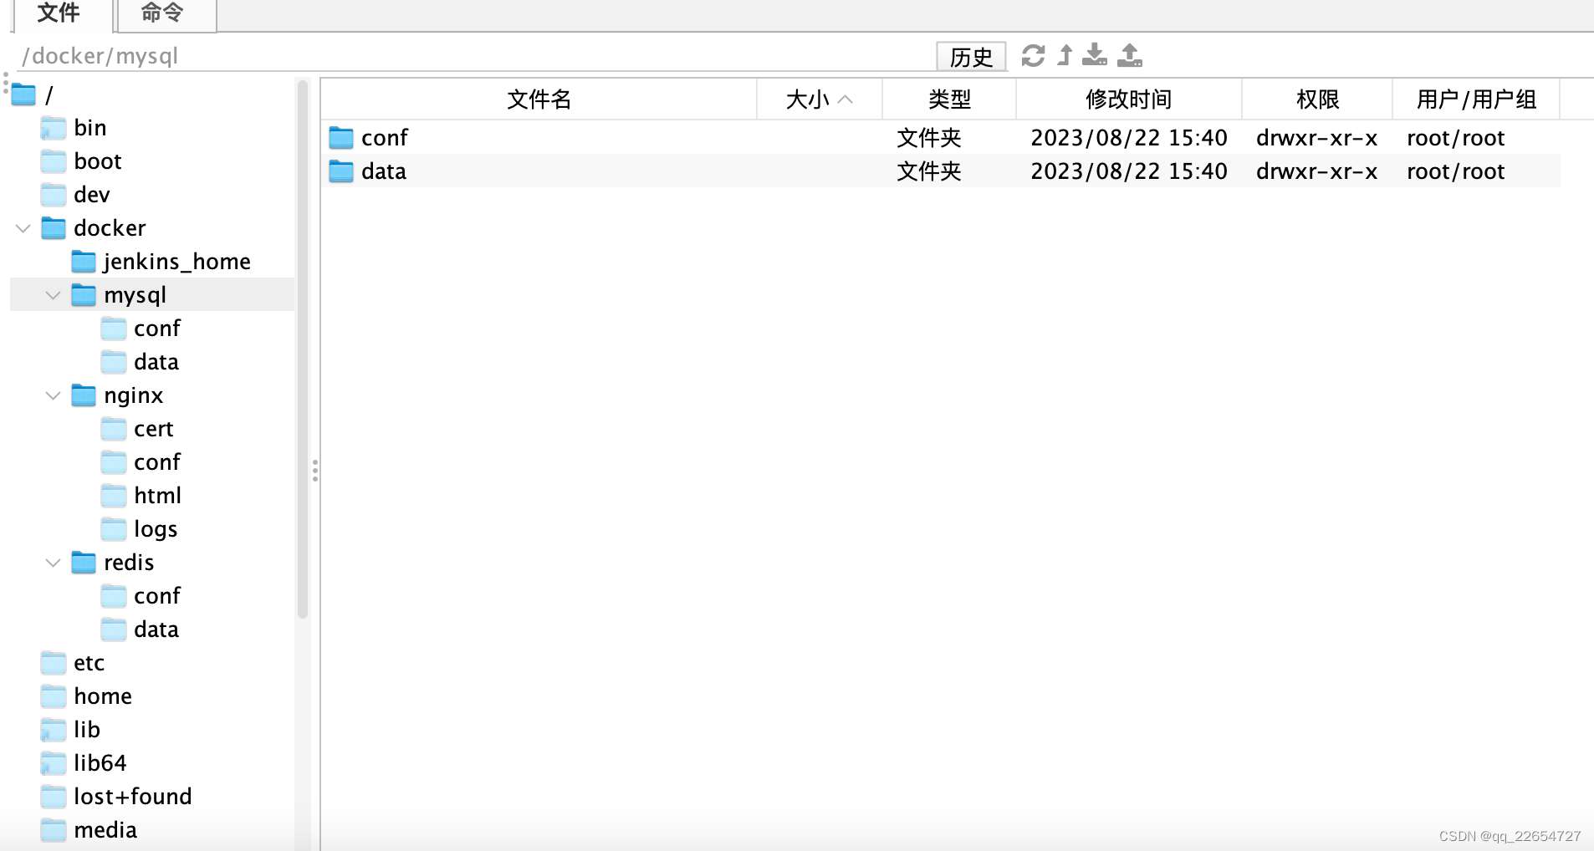The width and height of the screenshot is (1594, 851).
Task: Click the tree panel vertical scrollbar
Action: (x=303, y=349)
